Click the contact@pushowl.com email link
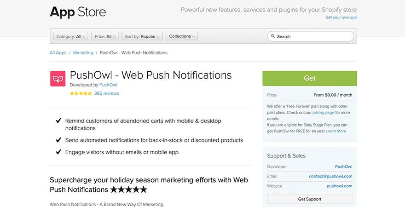This screenshot has height=207, width=405. [x=330, y=176]
